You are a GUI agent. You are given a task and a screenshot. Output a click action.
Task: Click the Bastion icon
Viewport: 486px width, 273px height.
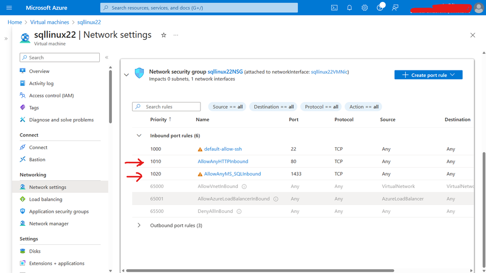pos(23,159)
